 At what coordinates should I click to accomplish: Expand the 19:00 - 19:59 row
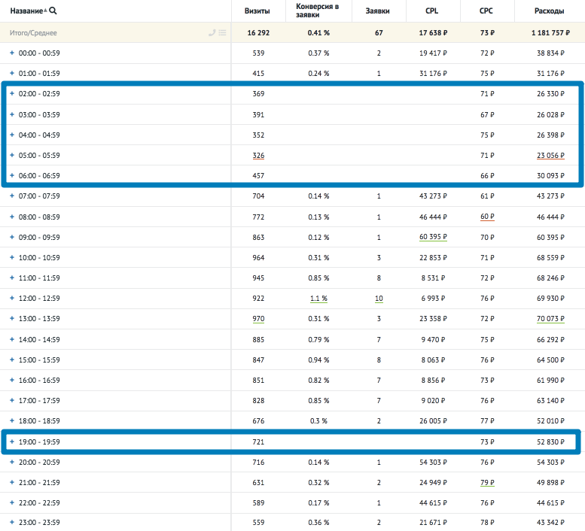(x=11, y=441)
